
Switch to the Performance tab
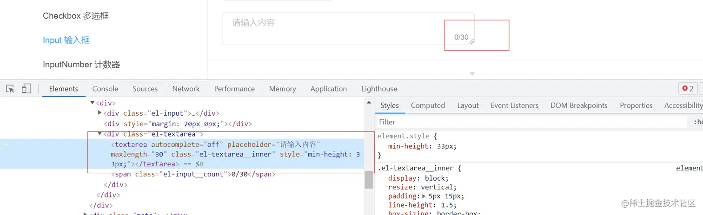click(234, 89)
